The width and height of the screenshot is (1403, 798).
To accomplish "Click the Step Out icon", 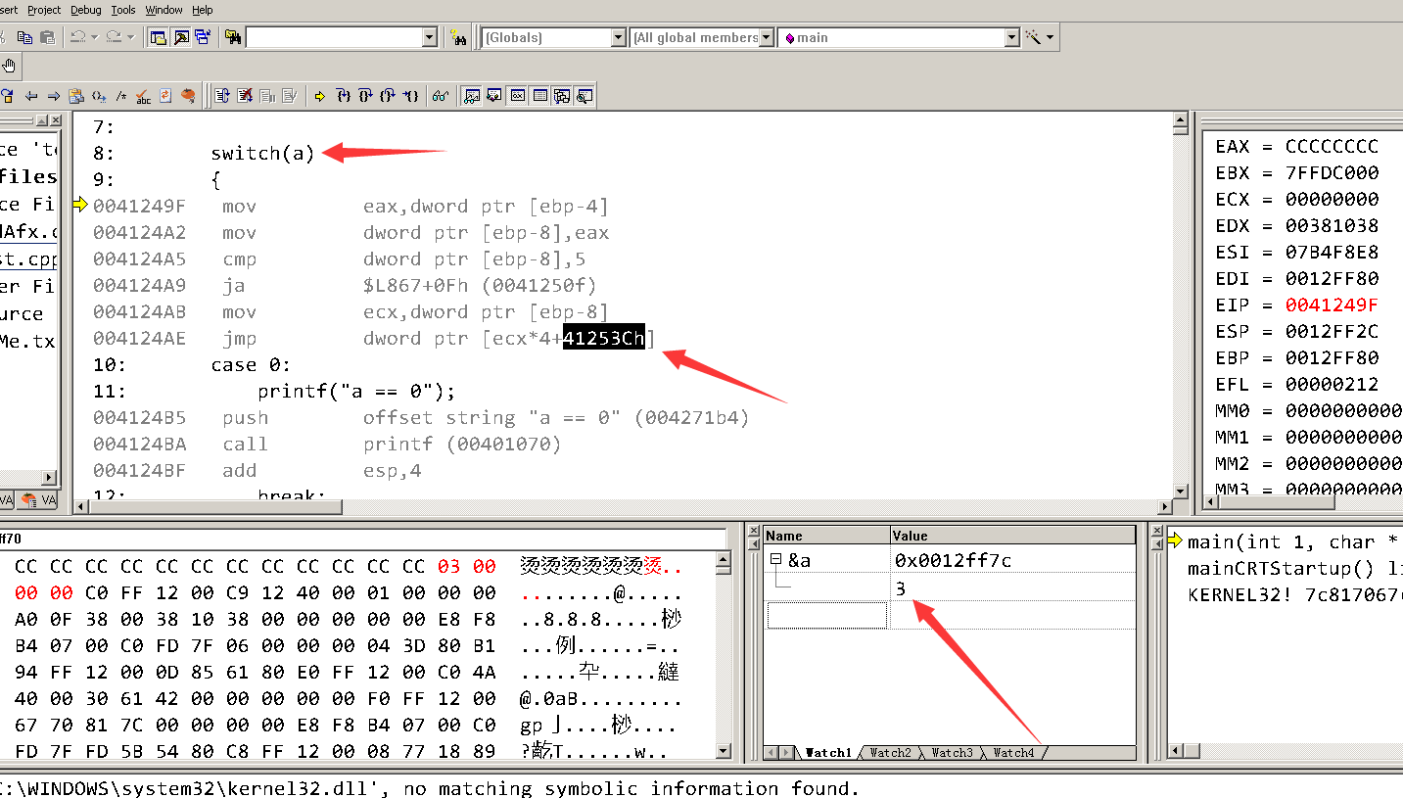I will (x=388, y=96).
